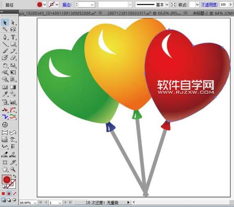Viewport: 234px width, 207px height.
Task: Pick the Magic Wand tool
Action: point(5,29)
